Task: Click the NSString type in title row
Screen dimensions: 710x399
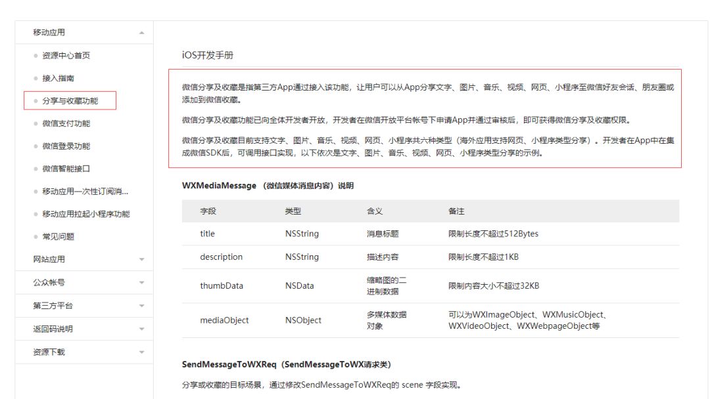Action: pos(302,234)
